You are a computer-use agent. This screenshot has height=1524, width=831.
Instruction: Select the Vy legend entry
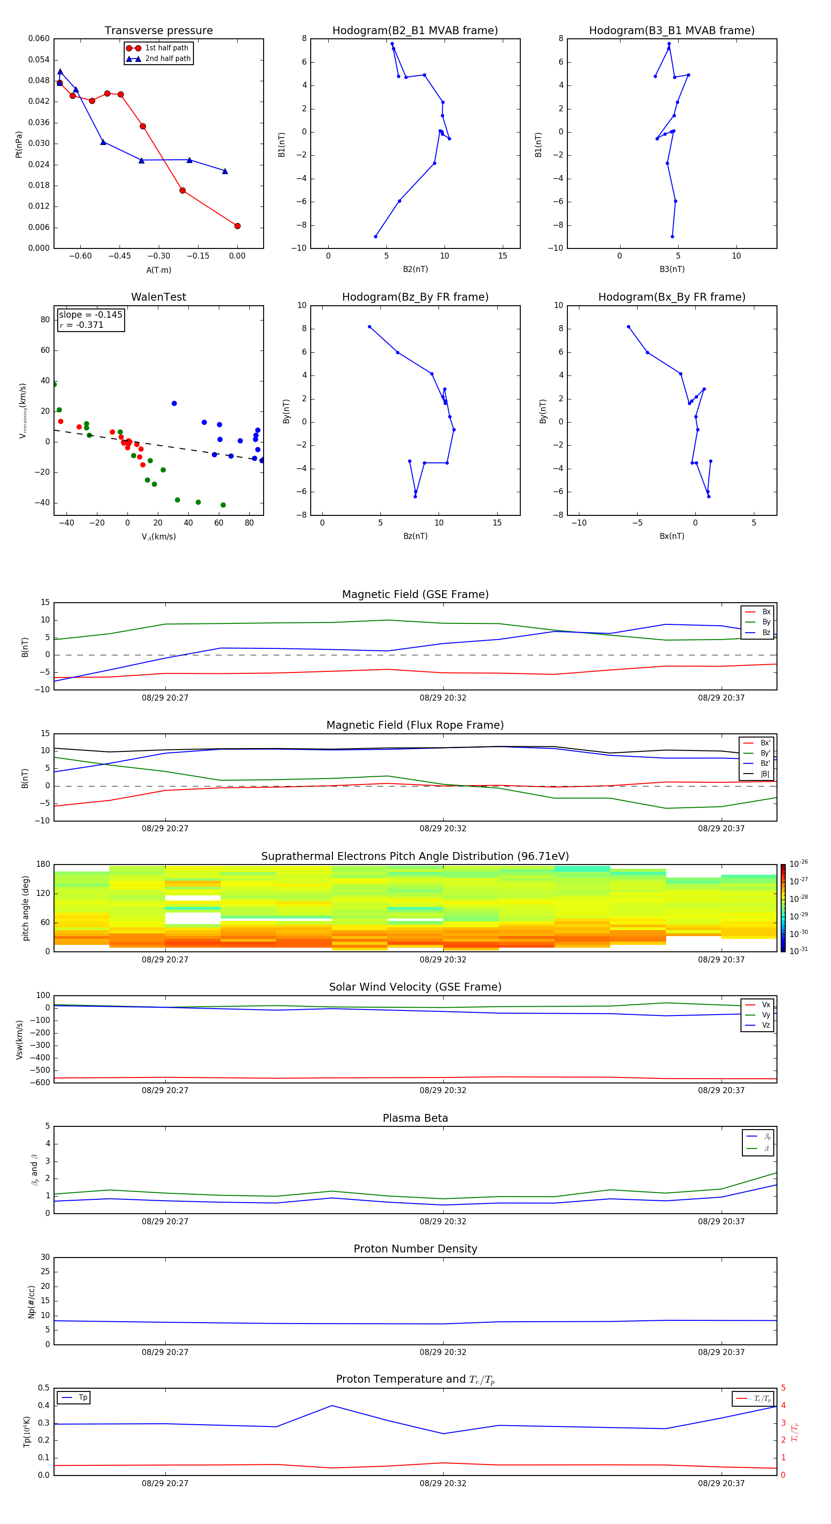[x=758, y=1015]
